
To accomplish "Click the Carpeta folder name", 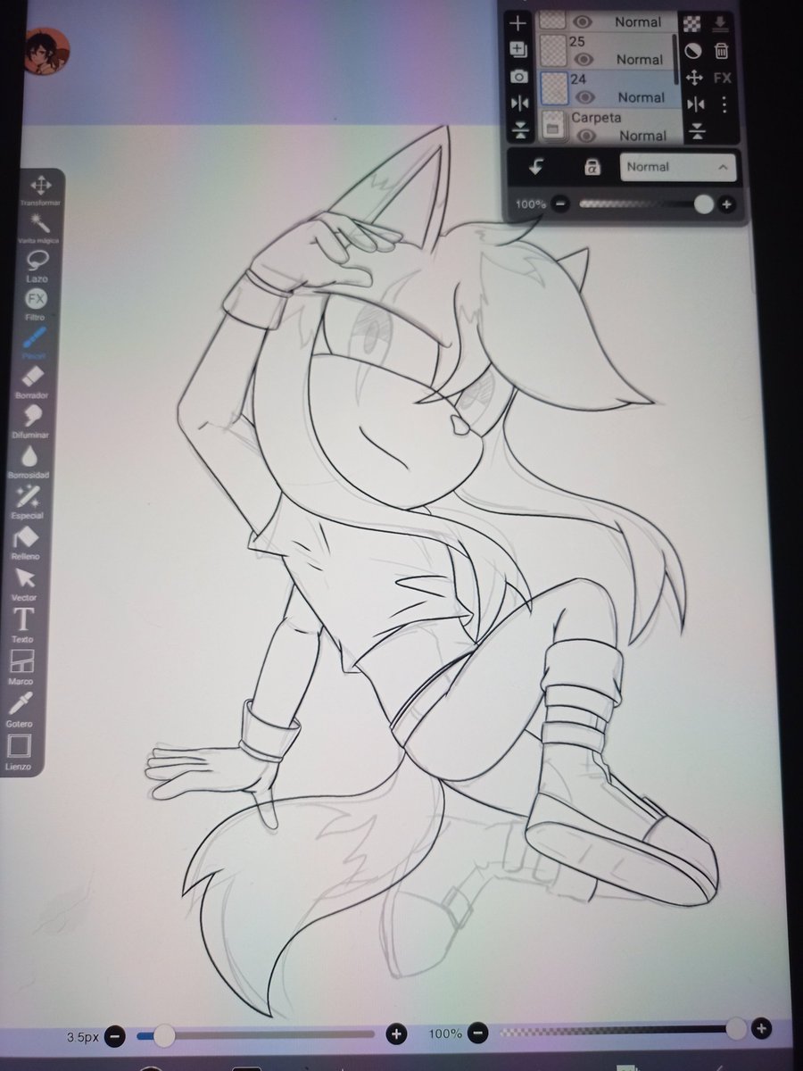I will (x=596, y=117).
